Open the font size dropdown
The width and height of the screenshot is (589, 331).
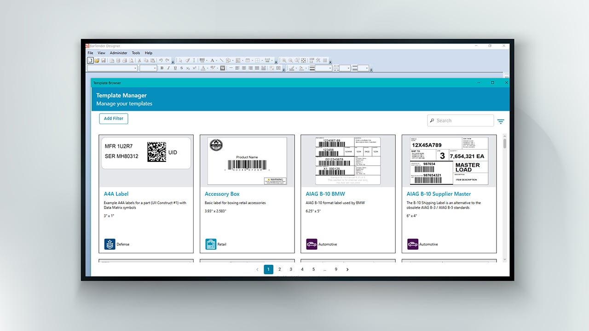(x=155, y=68)
